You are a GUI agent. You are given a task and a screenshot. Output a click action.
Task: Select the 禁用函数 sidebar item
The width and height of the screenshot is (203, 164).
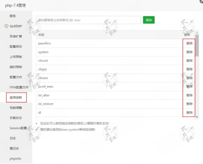click(x=16, y=98)
